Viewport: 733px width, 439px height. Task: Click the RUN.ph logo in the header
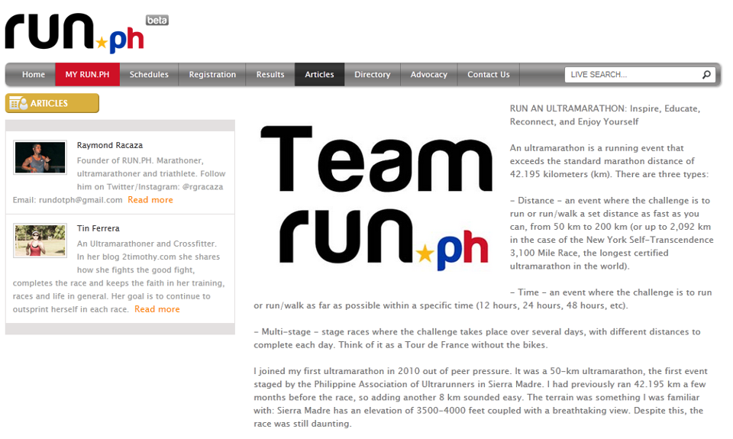coord(74,34)
